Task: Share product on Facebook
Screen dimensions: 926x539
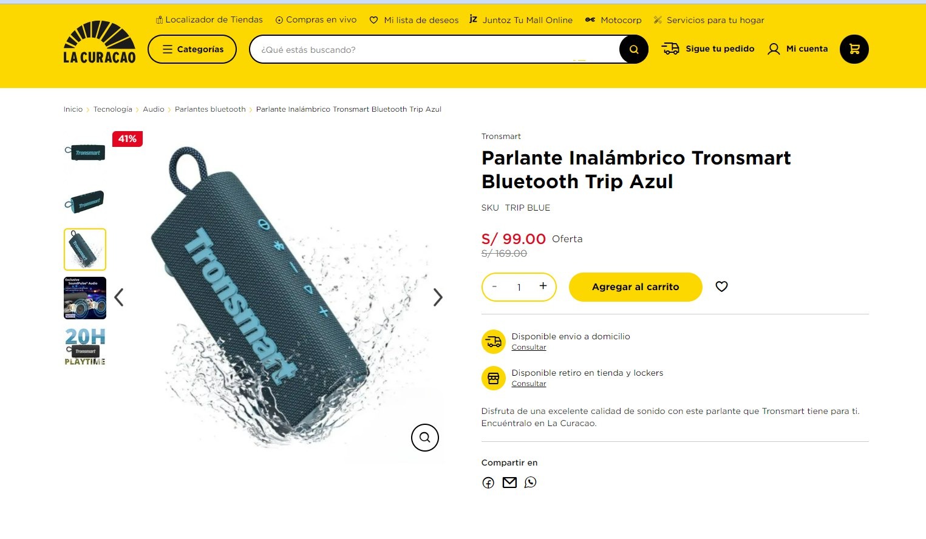Action: [x=488, y=483]
